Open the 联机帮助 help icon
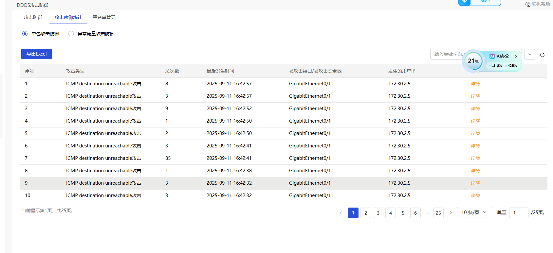The height and width of the screenshot is (253, 553). [x=528, y=4]
